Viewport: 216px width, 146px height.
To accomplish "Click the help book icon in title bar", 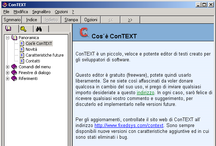I will (5, 5).
